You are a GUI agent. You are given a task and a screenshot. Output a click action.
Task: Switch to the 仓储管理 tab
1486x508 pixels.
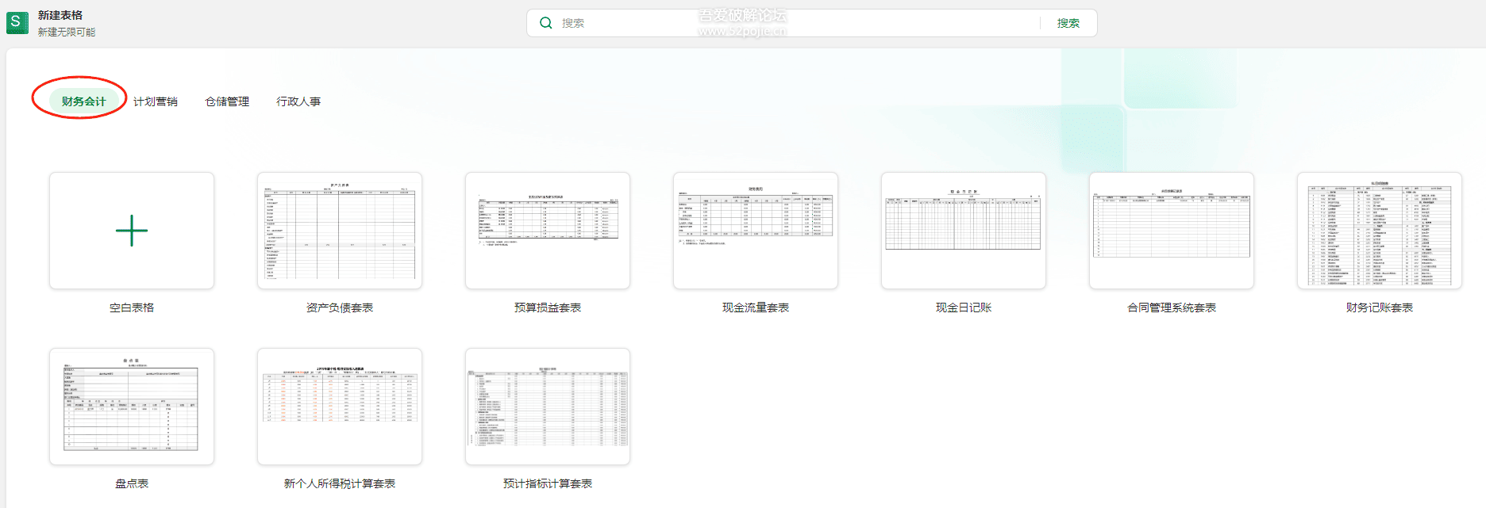coord(227,101)
